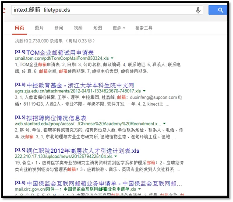This screenshot has height=202, width=233.
Task: Open the TOM企业邮箱试用申请表 result
Action: 60,52
